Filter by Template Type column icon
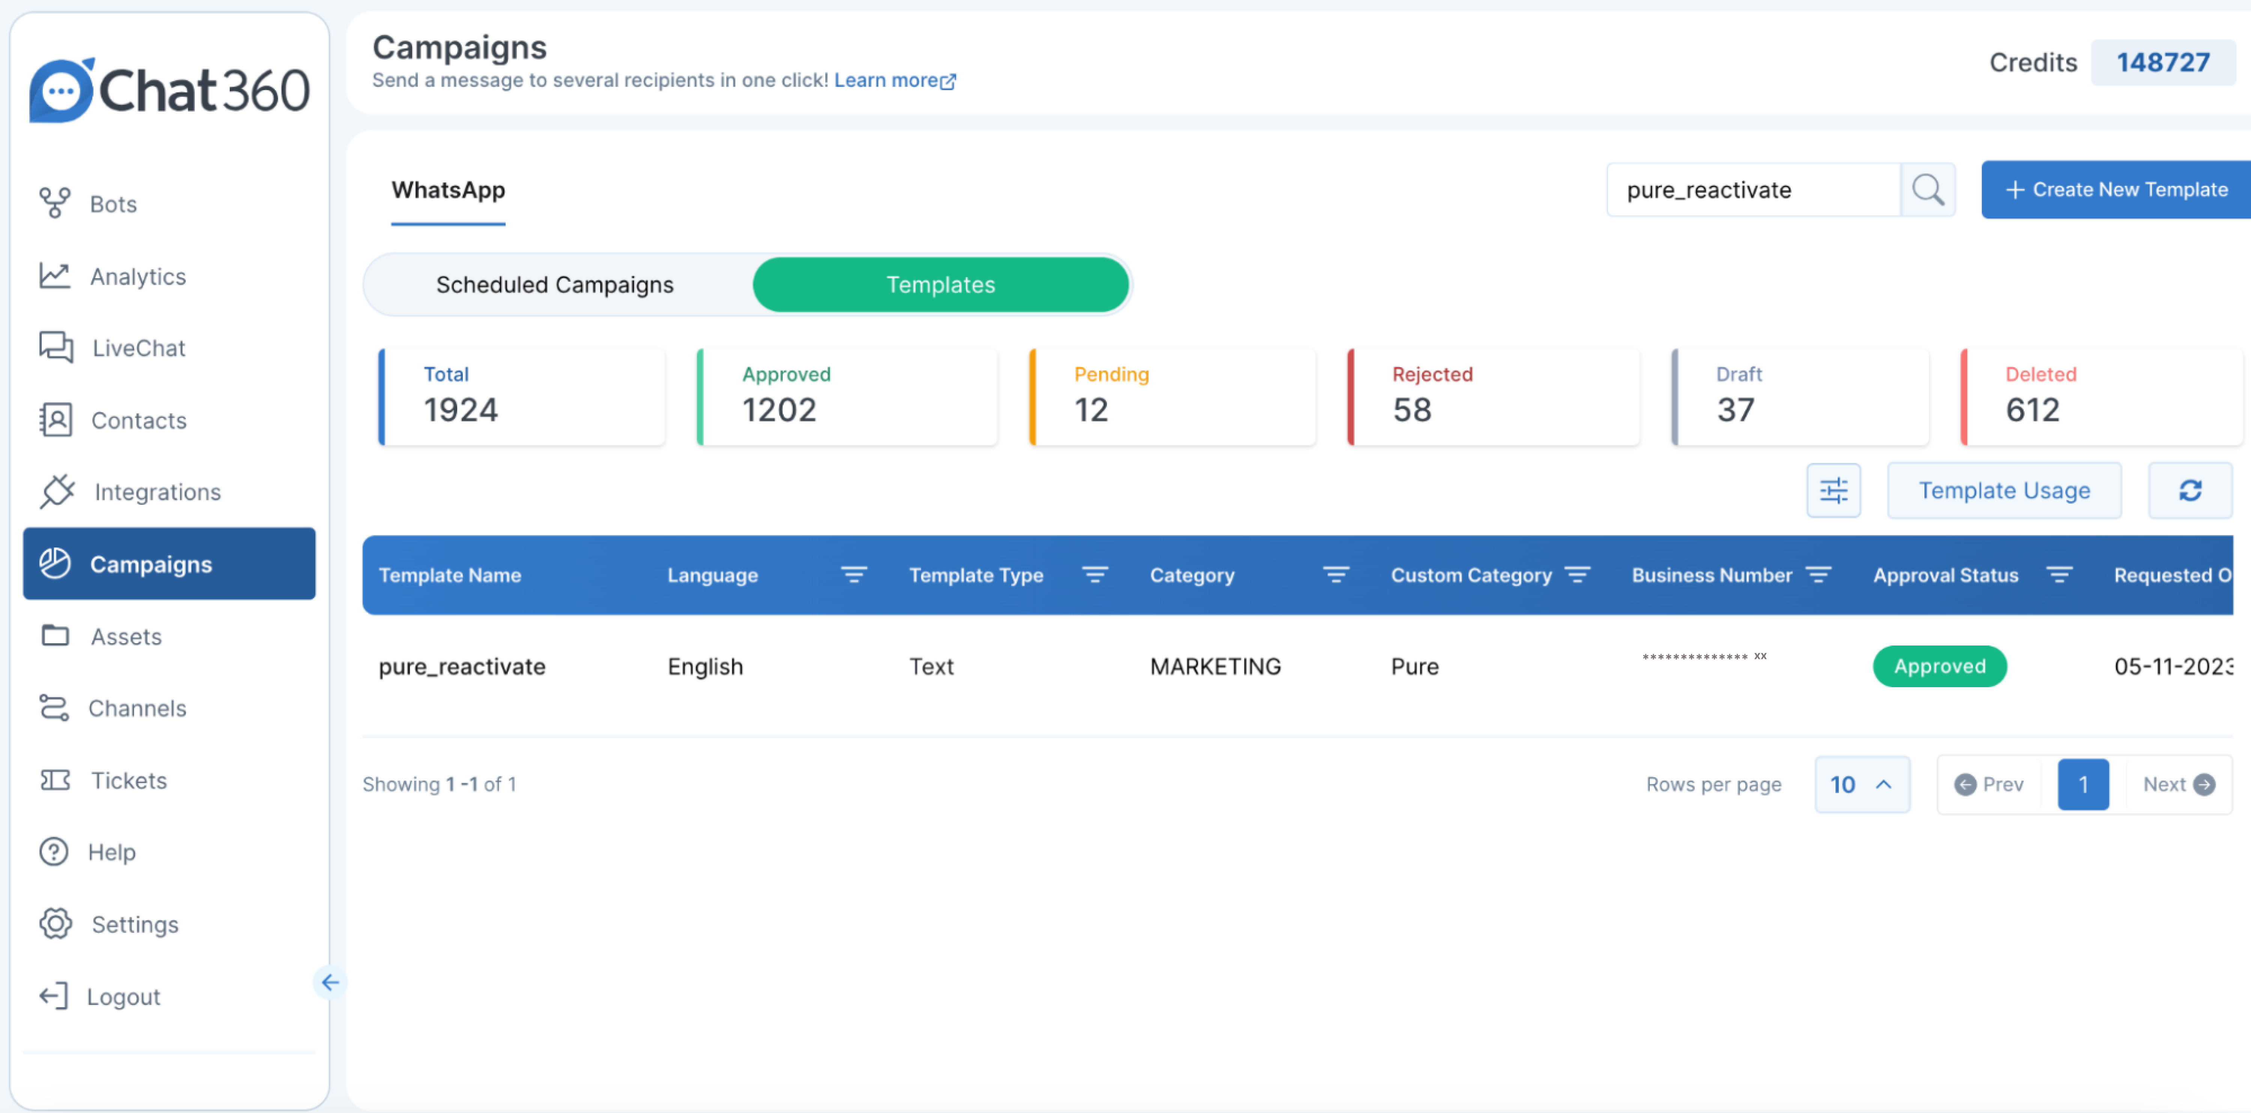This screenshot has height=1113, width=2251. click(x=1095, y=575)
